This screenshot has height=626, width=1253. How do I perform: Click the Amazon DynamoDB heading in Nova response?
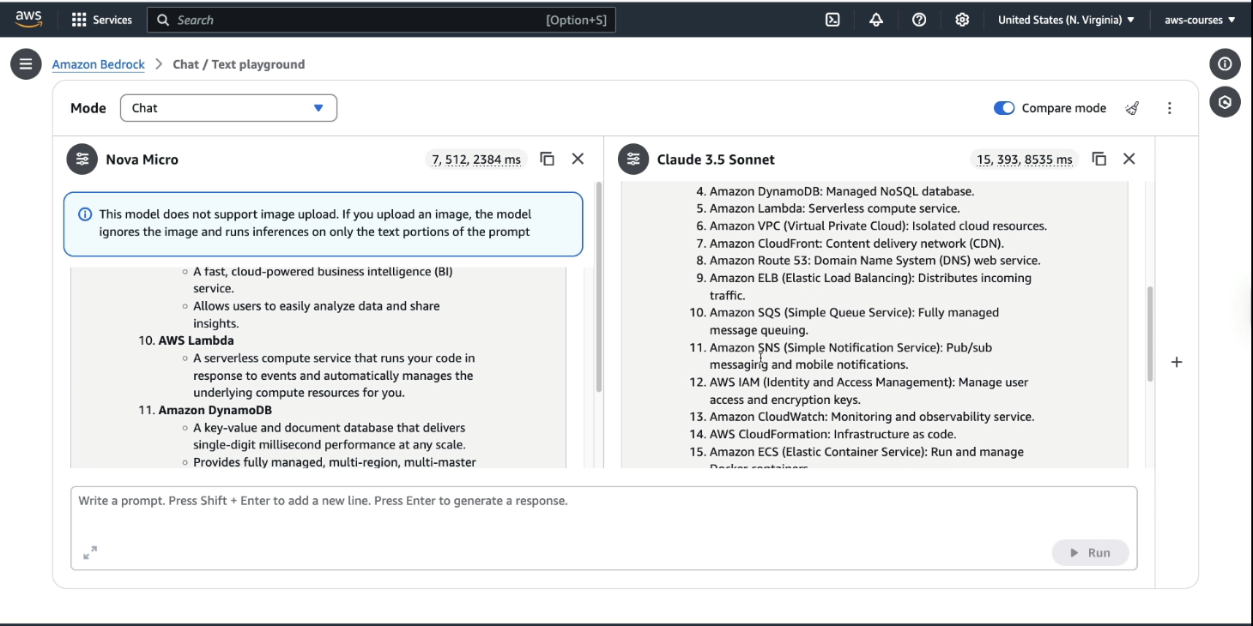pos(215,410)
